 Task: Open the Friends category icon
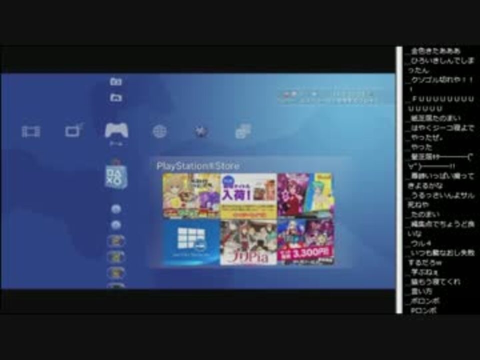coord(243,131)
